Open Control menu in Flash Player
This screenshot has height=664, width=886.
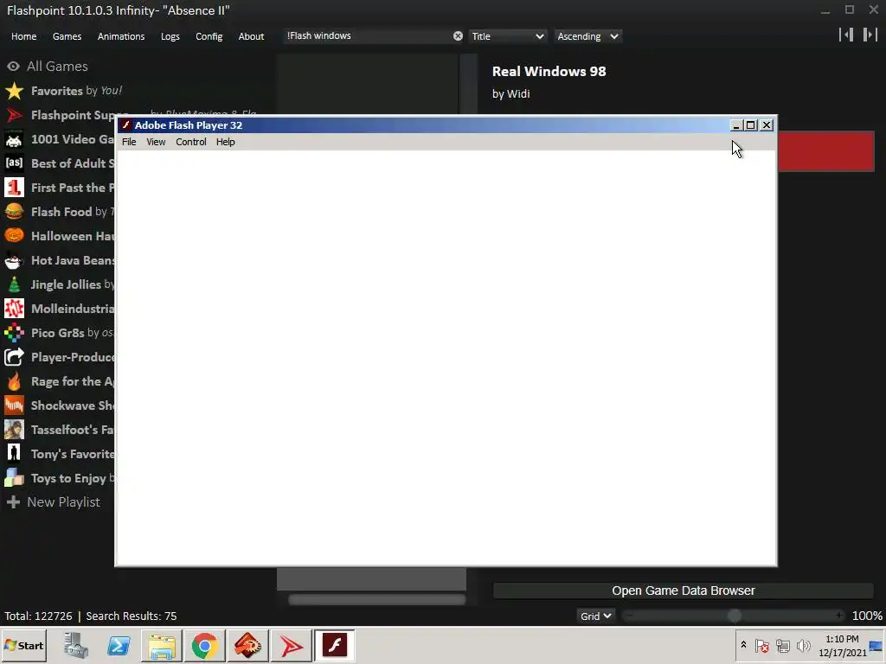pos(191,143)
